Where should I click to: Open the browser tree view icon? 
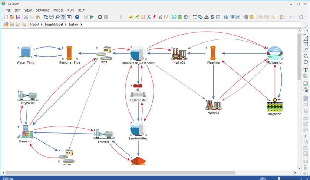click(46, 17)
